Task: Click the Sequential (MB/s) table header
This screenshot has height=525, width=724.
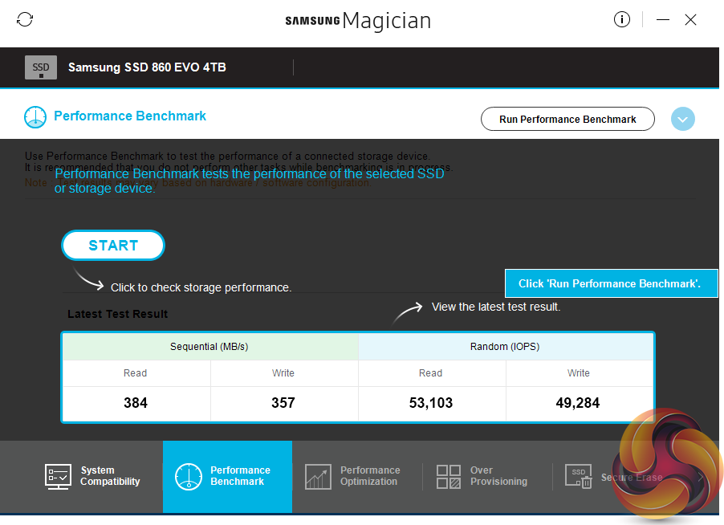Action: pyautogui.click(x=210, y=347)
